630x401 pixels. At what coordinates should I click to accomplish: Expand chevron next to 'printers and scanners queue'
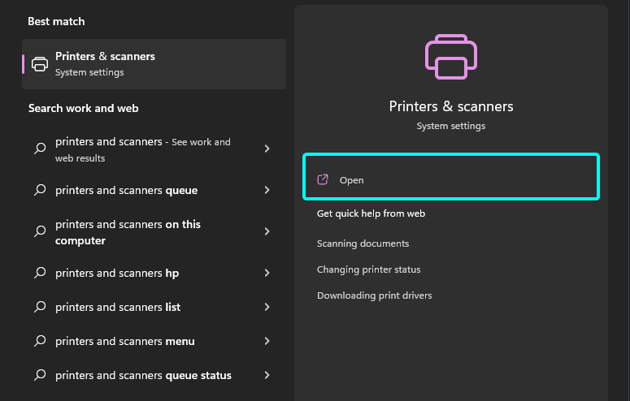click(267, 190)
